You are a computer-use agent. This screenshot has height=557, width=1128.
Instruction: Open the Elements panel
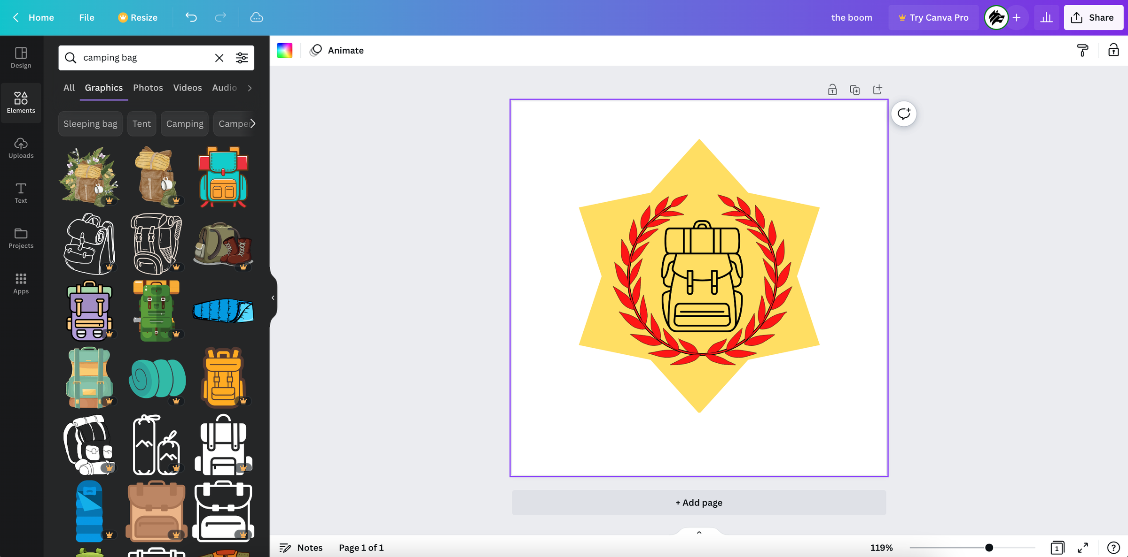pos(21,103)
